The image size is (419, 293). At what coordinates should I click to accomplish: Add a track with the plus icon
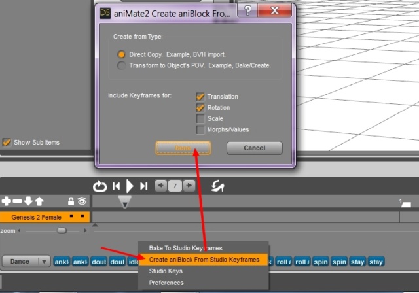tap(6, 201)
